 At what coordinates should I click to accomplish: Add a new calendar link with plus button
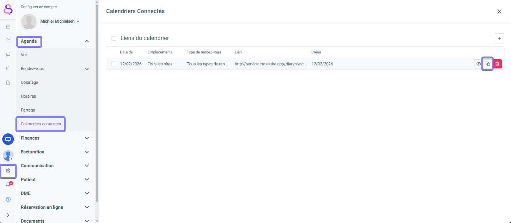[499, 38]
